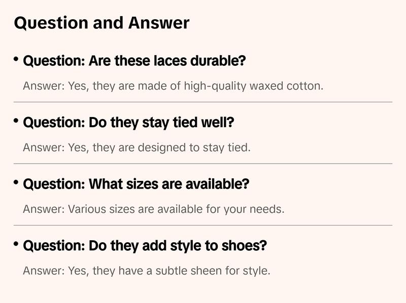The height and width of the screenshot is (303, 406).
Task: Click the divider below the various sizes answer
Action: 203,225
